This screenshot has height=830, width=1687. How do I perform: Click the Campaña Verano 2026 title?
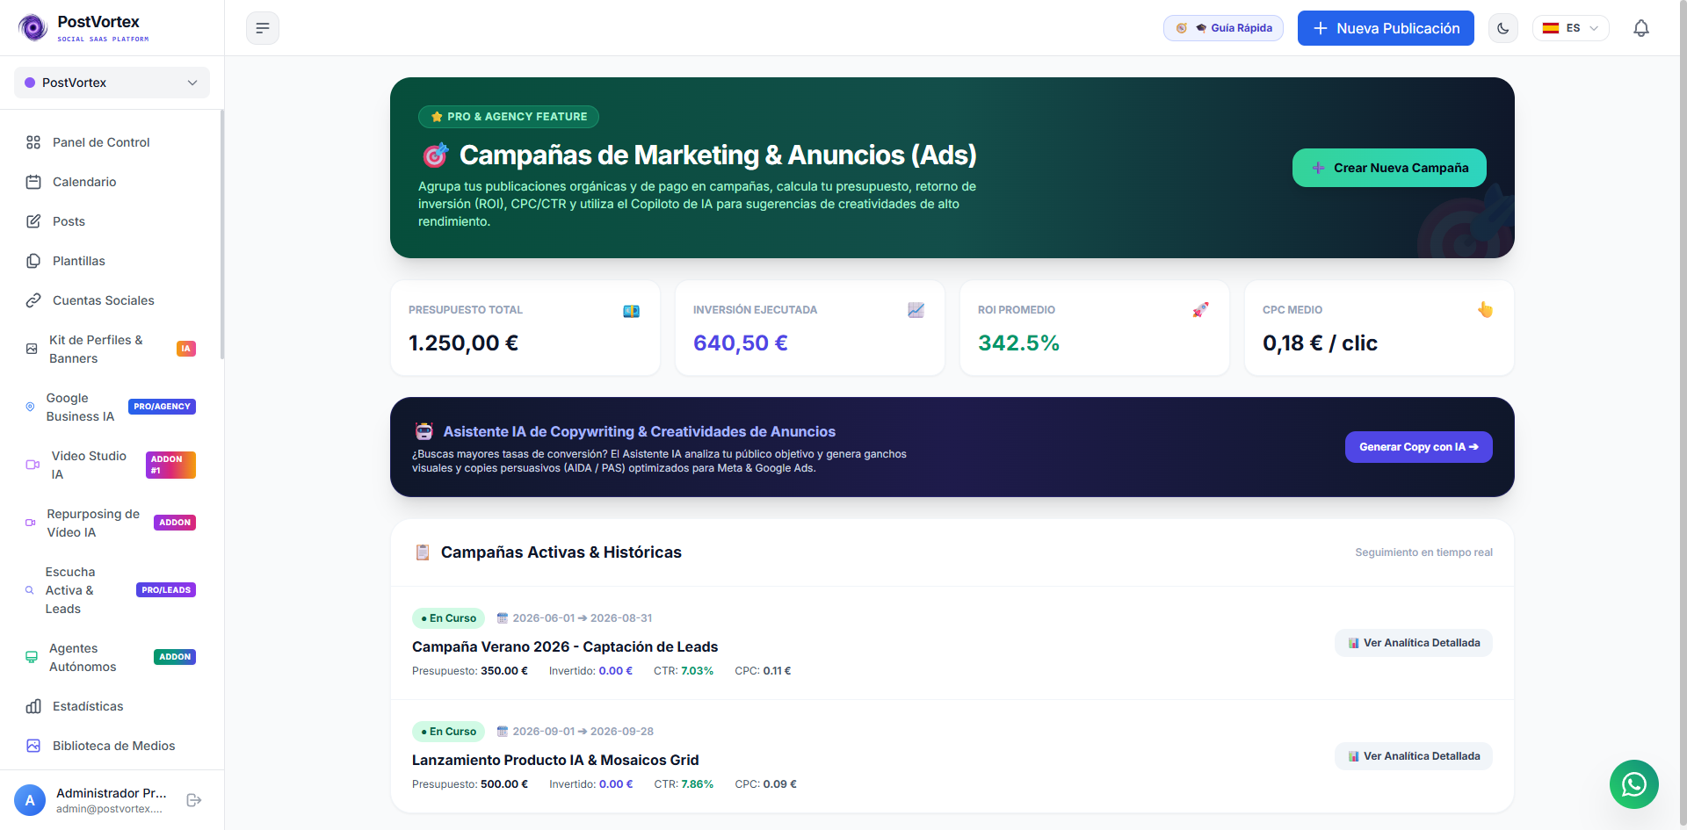(x=565, y=646)
